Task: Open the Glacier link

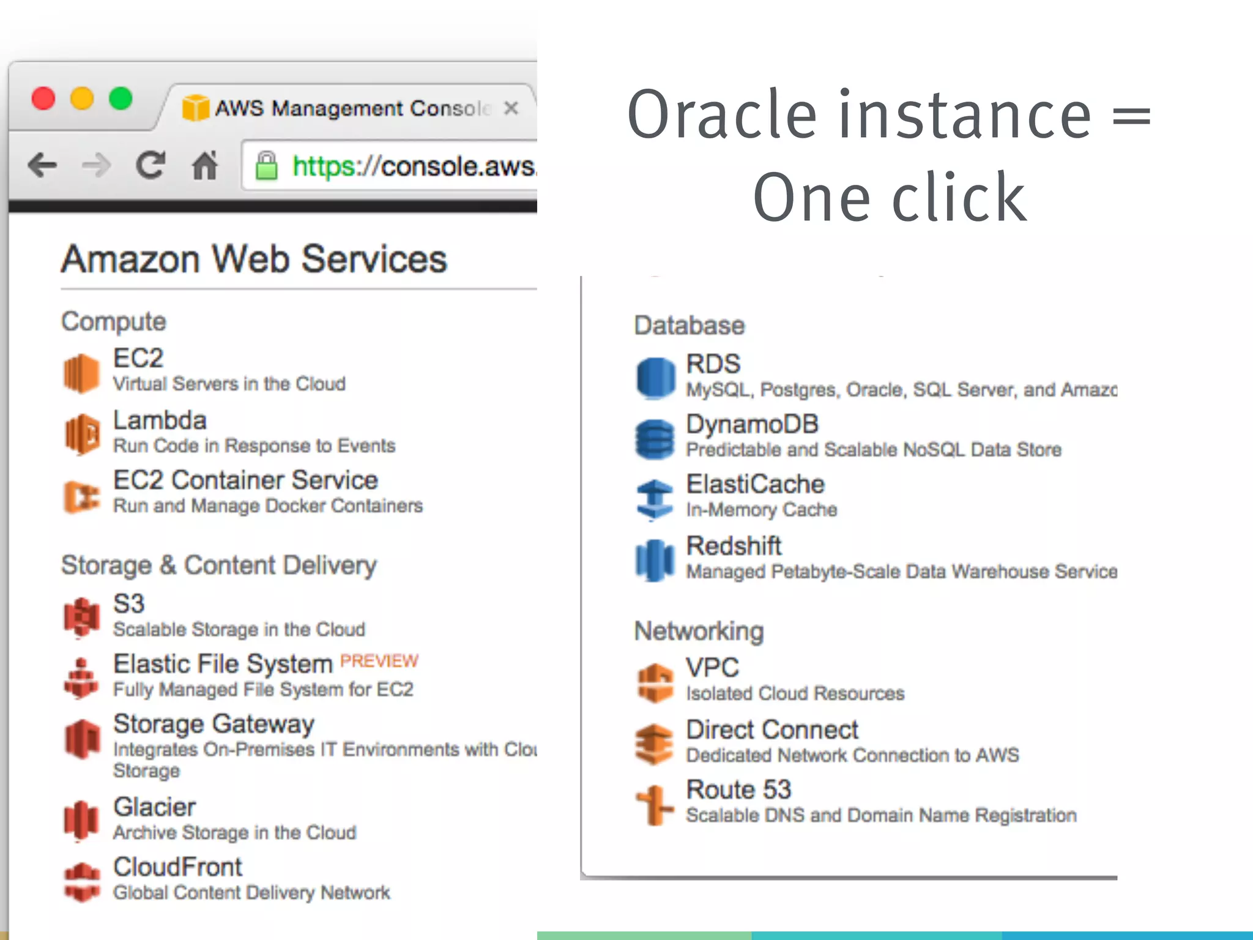Action: [x=155, y=807]
